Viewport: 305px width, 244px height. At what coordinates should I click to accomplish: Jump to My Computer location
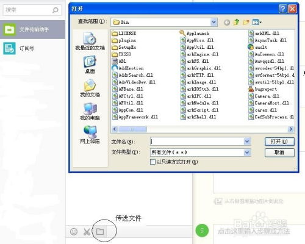(x=90, y=112)
